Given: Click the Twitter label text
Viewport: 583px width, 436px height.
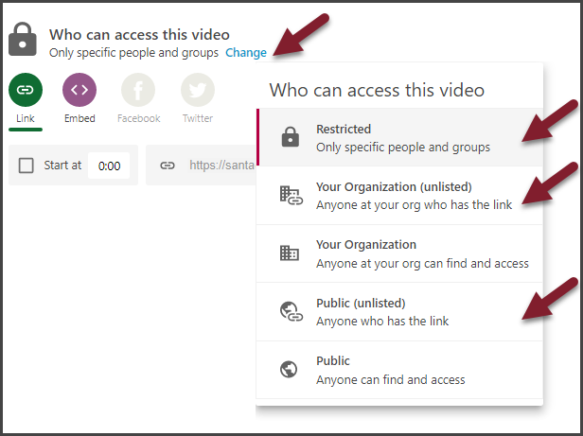Looking at the screenshot, I should click(198, 118).
